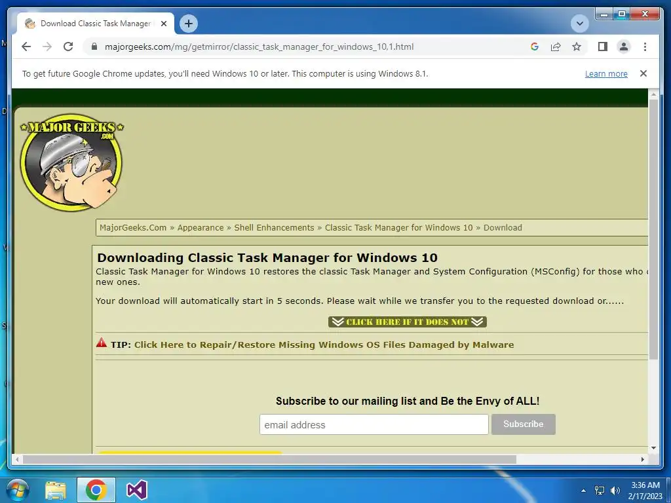Share this page via share icon
The image size is (671, 503).
(556, 47)
